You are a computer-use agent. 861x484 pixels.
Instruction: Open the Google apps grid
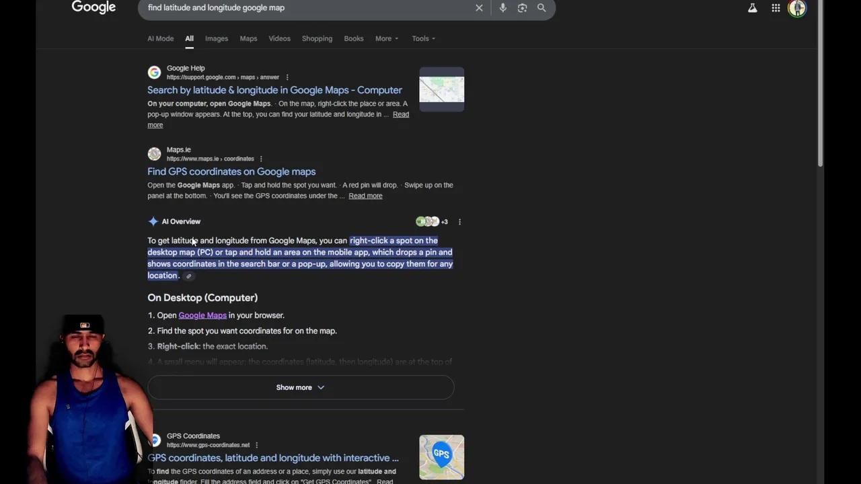(x=776, y=8)
